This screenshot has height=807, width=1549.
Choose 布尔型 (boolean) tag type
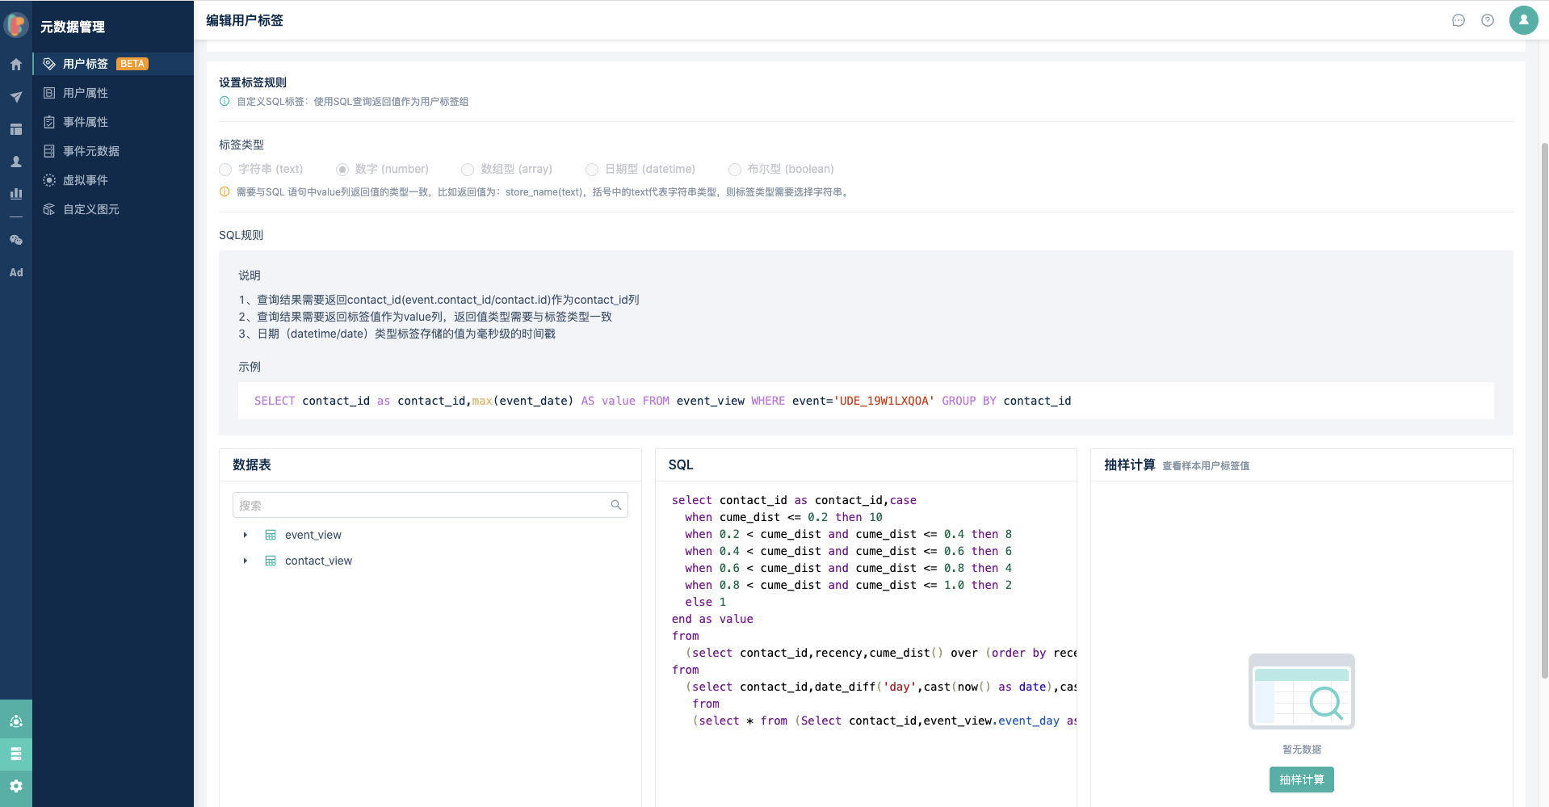point(735,170)
